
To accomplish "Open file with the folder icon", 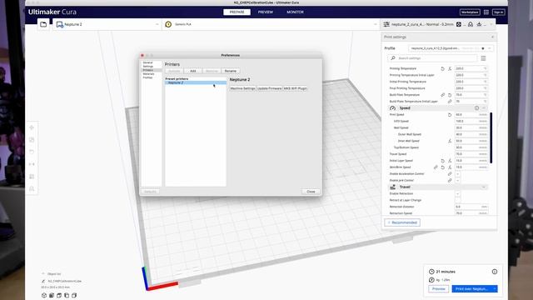I will (x=43, y=24).
